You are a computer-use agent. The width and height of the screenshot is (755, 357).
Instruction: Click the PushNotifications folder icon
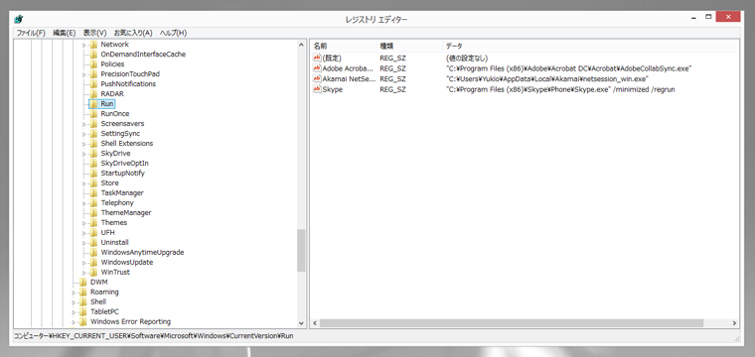[x=93, y=83]
